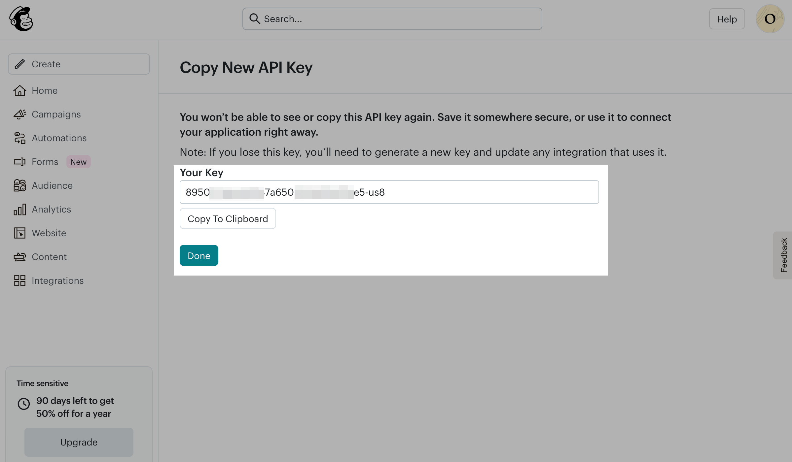Click the Audience people icon

(x=19, y=185)
